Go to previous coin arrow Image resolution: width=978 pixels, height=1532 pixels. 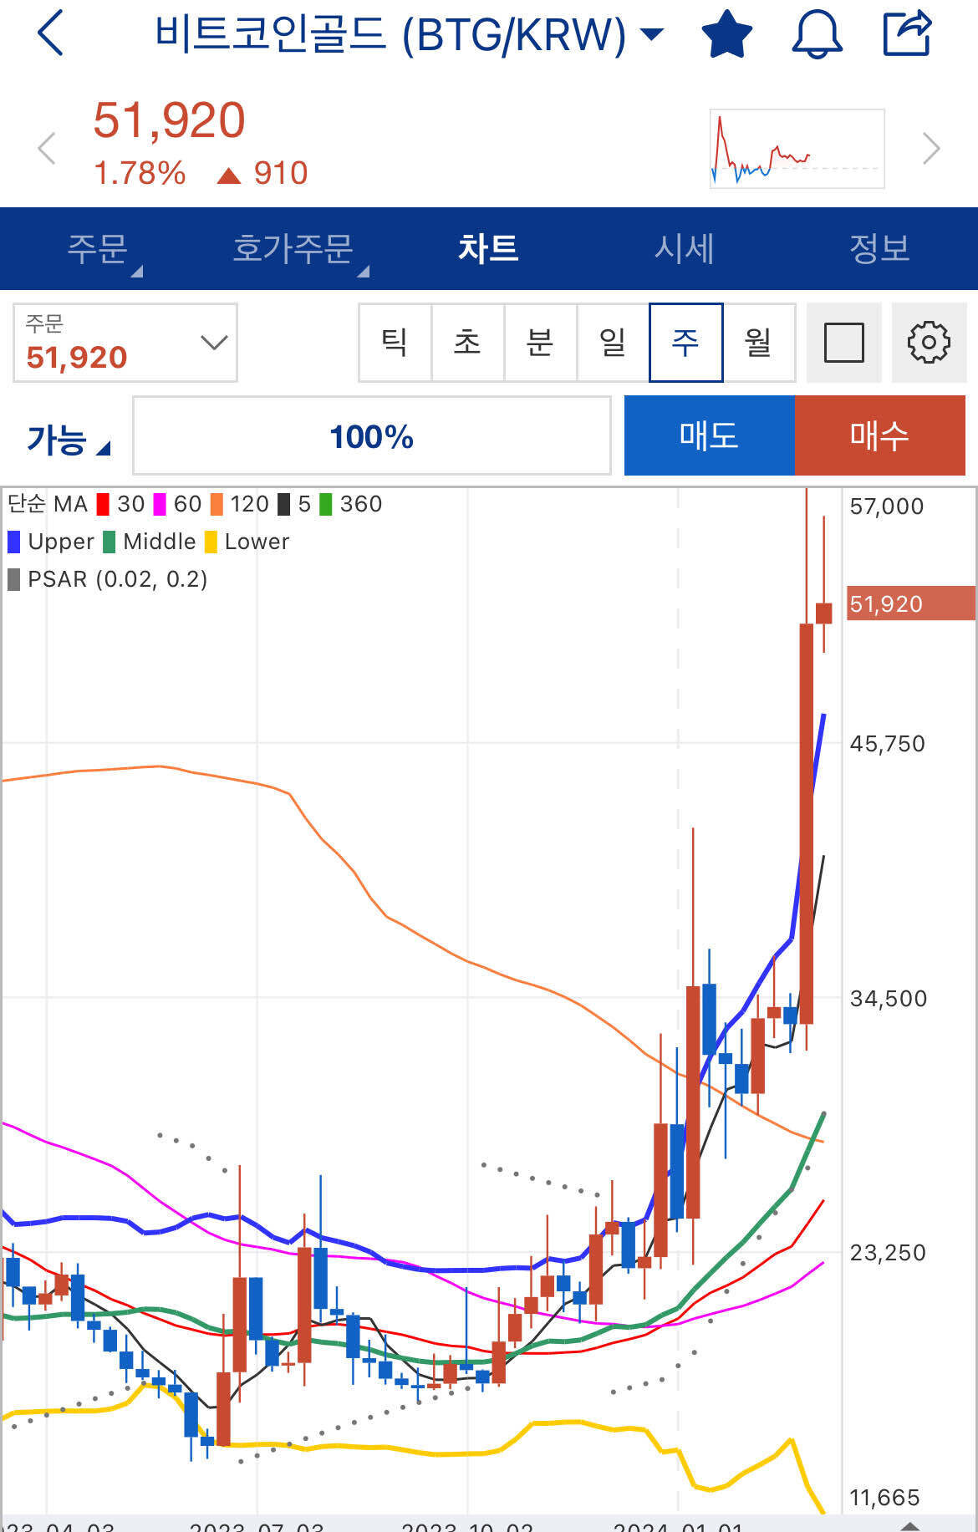point(48,149)
